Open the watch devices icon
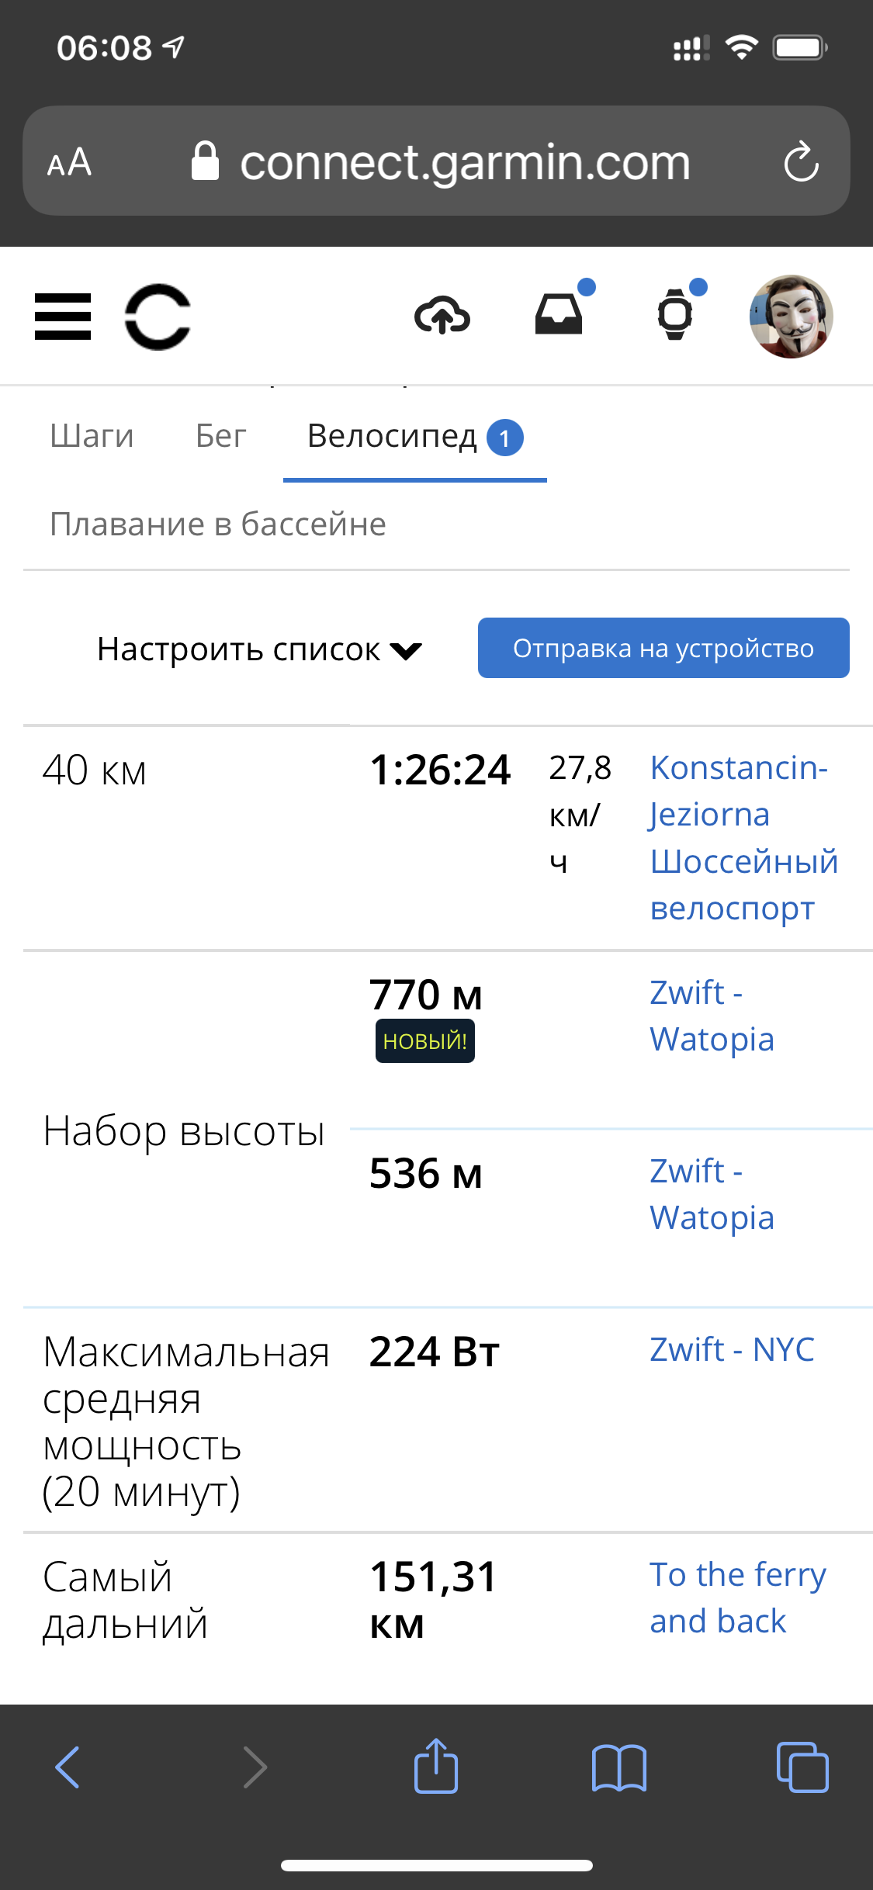 click(x=675, y=315)
